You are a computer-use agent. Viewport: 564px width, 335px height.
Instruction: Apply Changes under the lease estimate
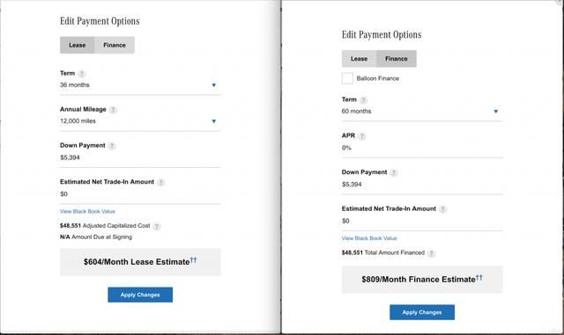point(140,295)
